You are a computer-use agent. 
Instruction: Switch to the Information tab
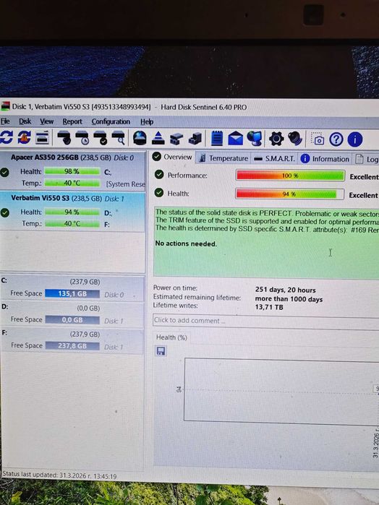point(325,159)
